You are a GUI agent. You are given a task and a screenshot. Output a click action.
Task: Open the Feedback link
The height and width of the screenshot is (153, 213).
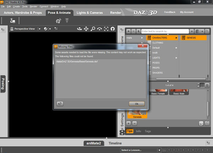coord(170,12)
